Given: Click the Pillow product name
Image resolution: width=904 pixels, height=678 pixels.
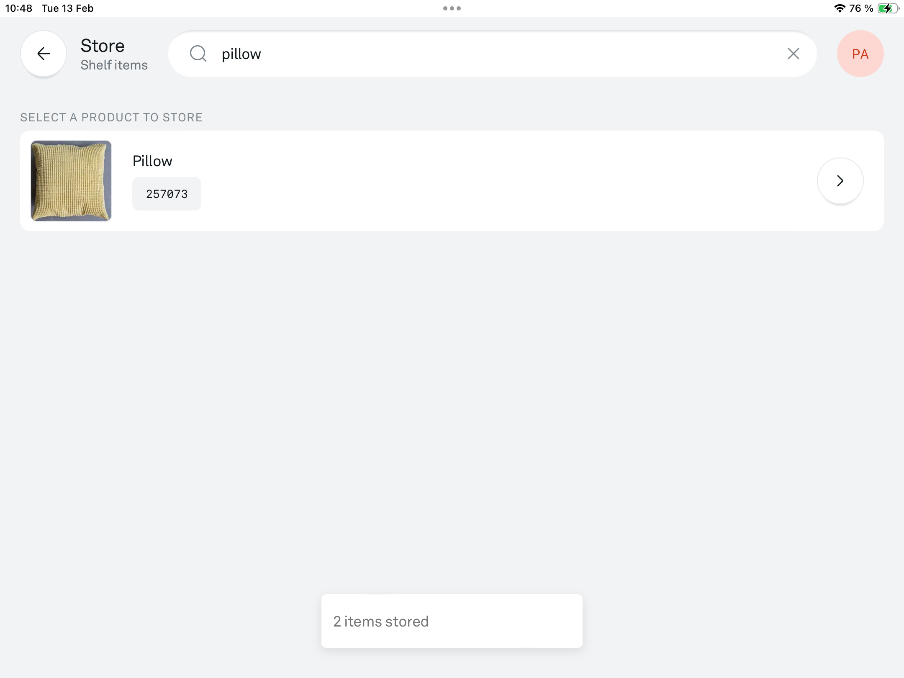Looking at the screenshot, I should click(152, 161).
